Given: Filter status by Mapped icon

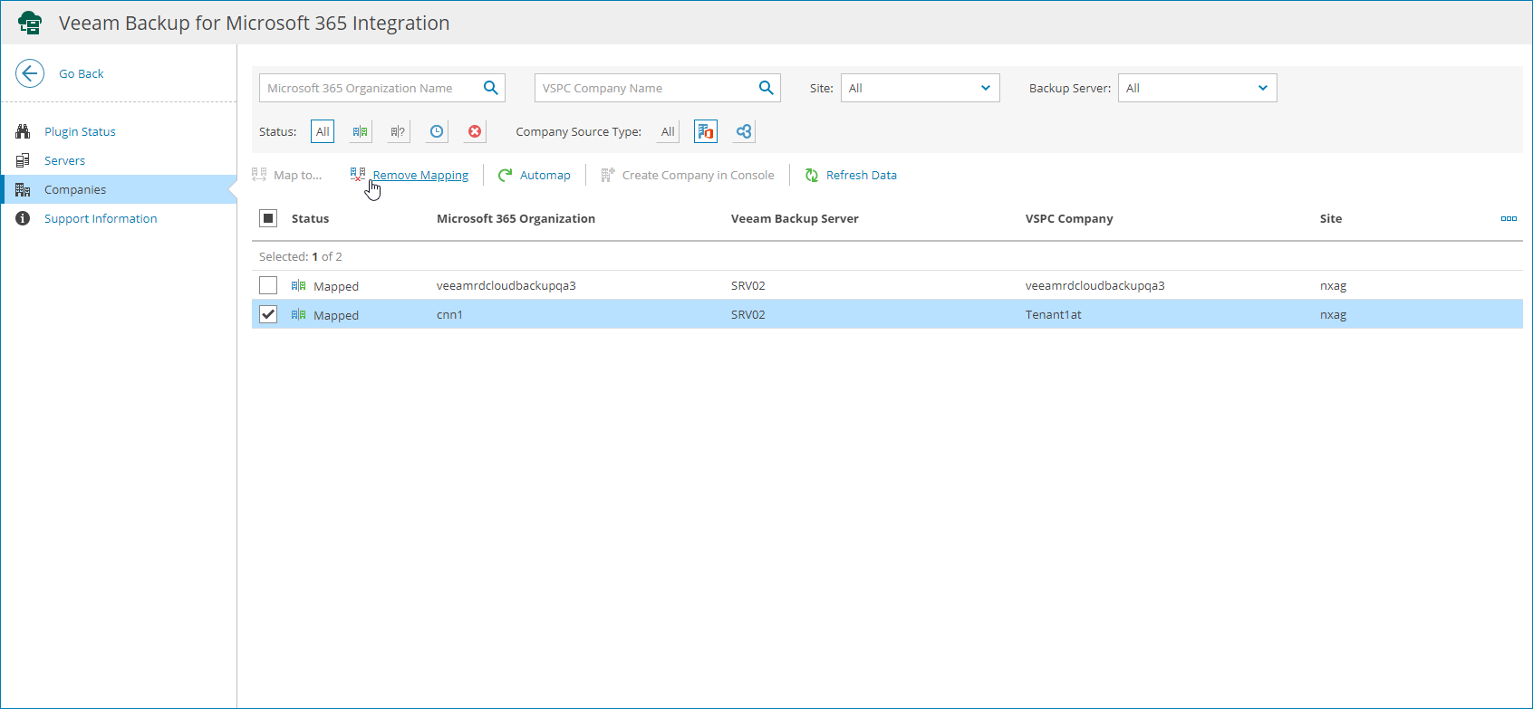Looking at the screenshot, I should tap(361, 131).
